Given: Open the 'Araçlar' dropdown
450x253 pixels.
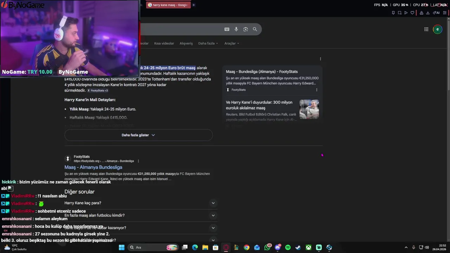Looking at the screenshot, I should click(232, 43).
